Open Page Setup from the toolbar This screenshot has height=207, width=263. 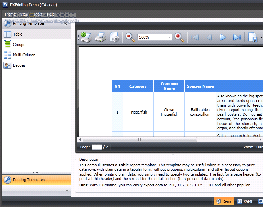coord(115,37)
